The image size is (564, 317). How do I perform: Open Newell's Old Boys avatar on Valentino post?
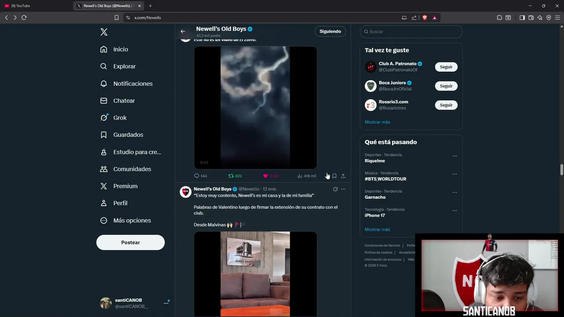pyautogui.click(x=186, y=192)
